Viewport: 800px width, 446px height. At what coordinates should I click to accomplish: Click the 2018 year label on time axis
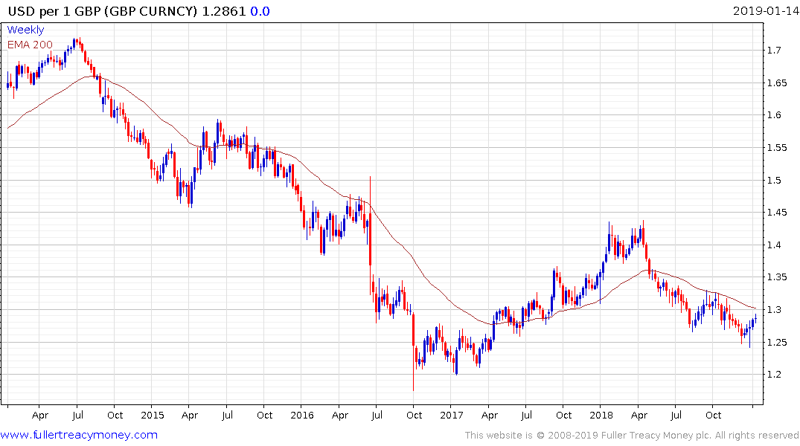(601, 415)
